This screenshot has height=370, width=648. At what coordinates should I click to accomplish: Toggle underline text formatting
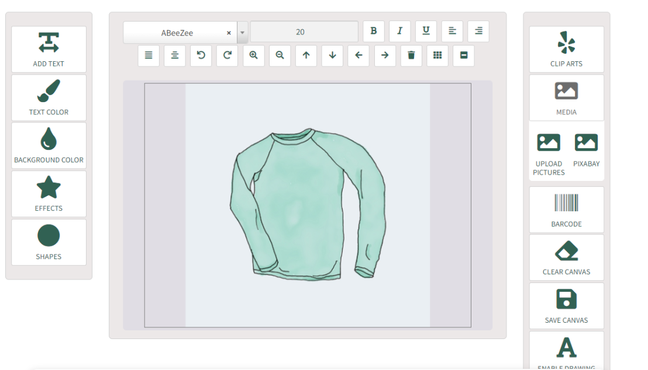[x=426, y=32]
